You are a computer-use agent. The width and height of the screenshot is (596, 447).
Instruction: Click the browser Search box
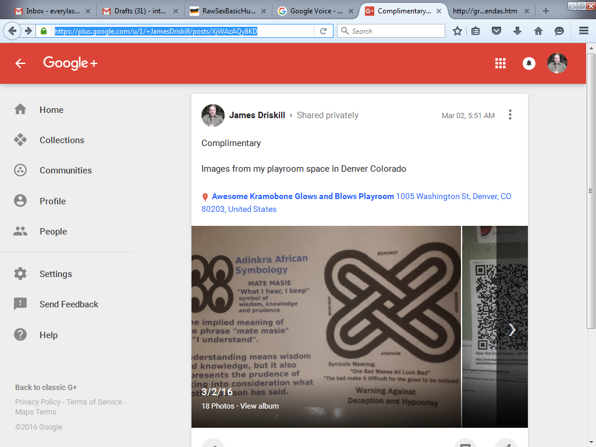(391, 31)
